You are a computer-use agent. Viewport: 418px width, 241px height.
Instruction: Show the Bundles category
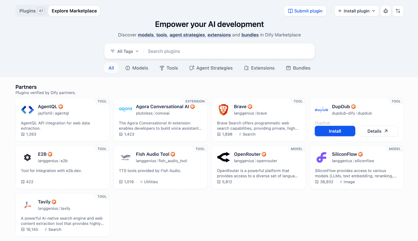click(298, 68)
